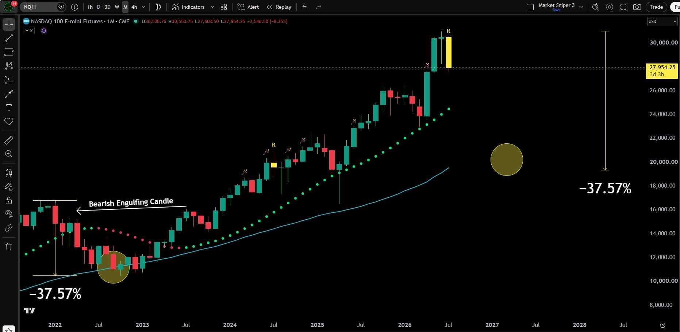Open the chart settings gear
Viewport: 680px width, 332px height.
tap(609, 7)
